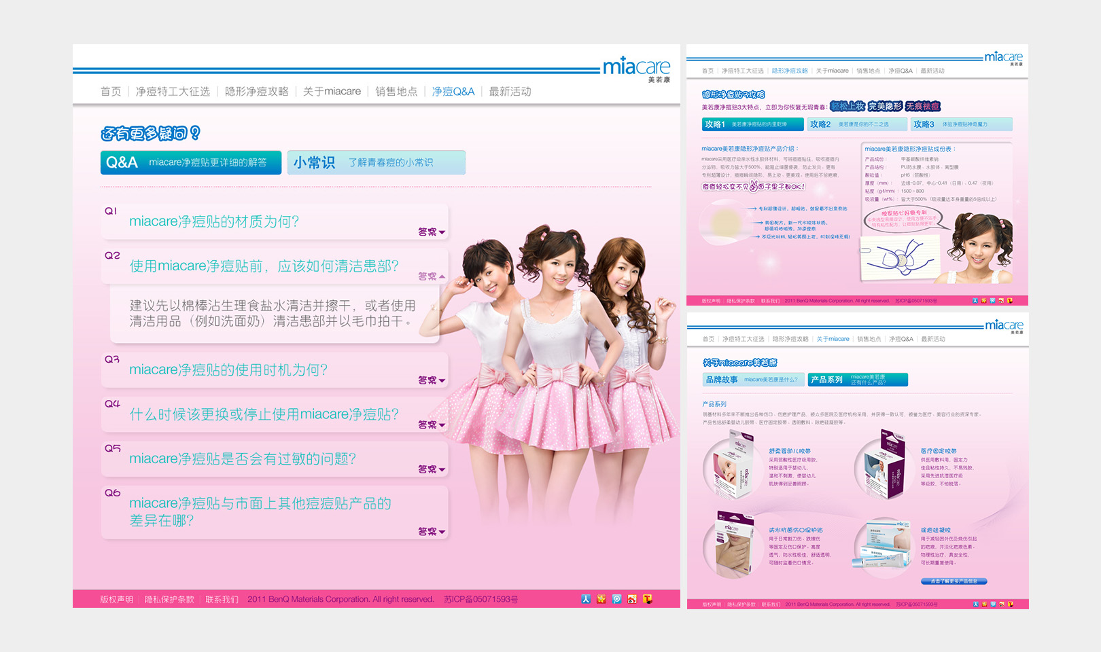Select the 攻略2 tab on the top-right page
The image size is (1101, 652).
pyautogui.click(x=857, y=124)
